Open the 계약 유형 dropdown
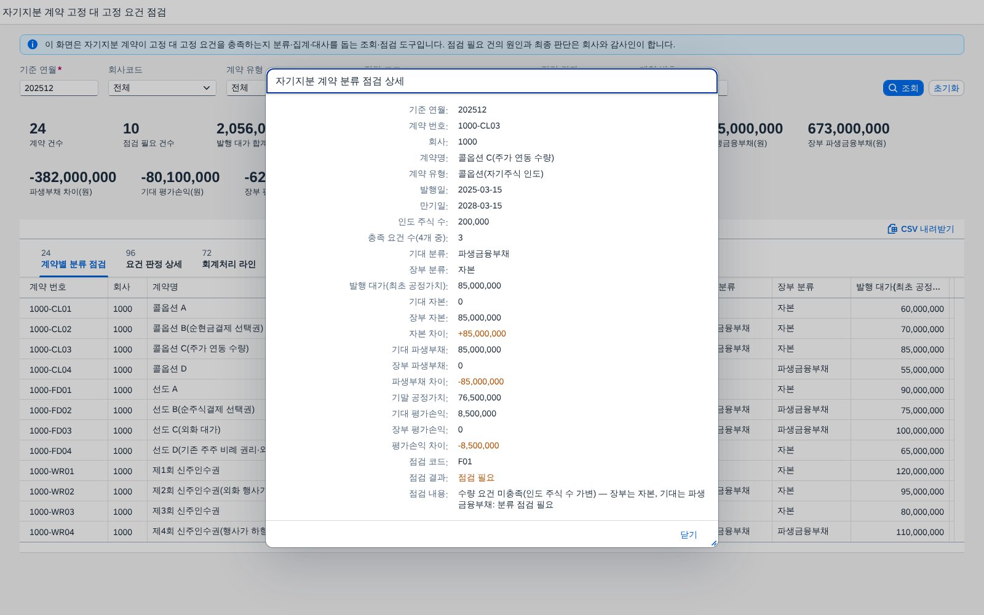 246,88
